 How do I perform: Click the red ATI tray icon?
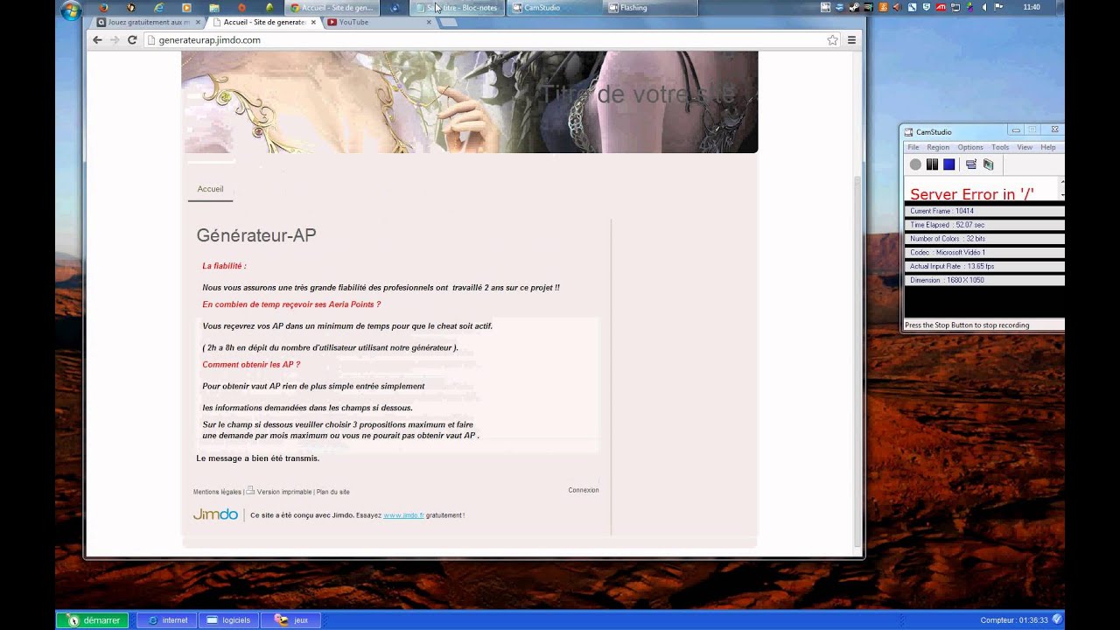click(941, 7)
